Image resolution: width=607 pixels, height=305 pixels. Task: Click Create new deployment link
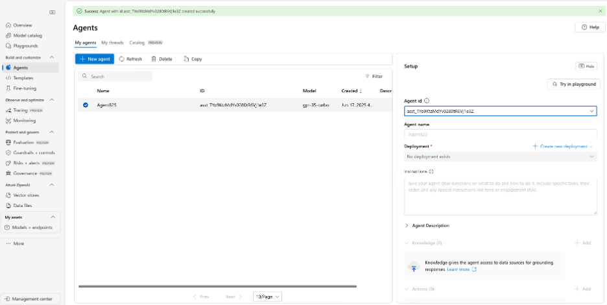coord(562,147)
